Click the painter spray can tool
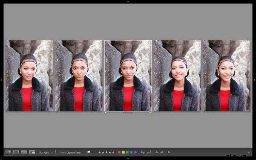The height and width of the screenshot is (160, 256). pos(55,152)
